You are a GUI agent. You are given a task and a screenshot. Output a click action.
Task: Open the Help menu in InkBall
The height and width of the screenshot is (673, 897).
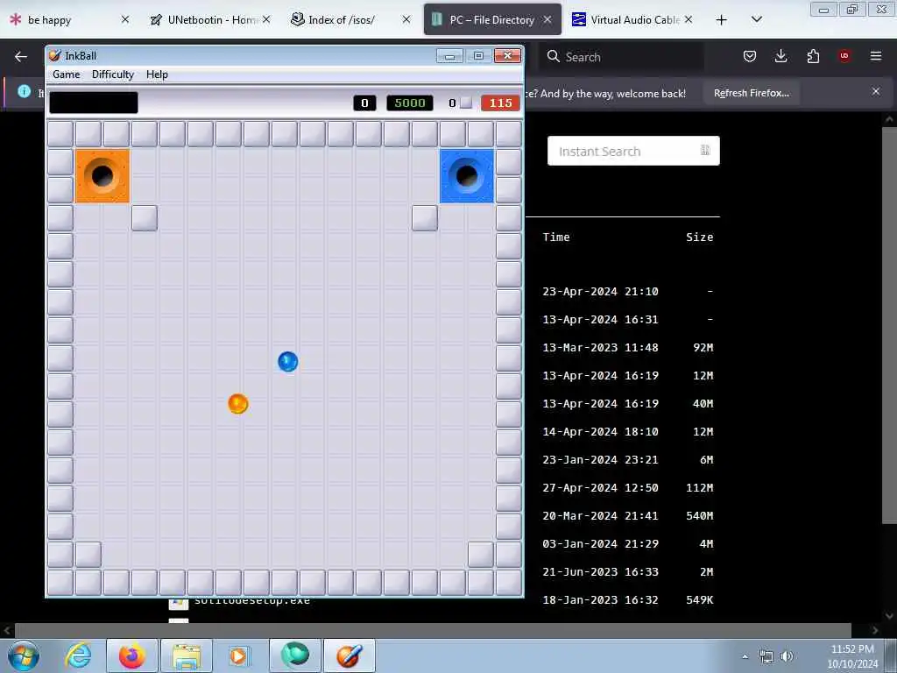coord(157,74)
